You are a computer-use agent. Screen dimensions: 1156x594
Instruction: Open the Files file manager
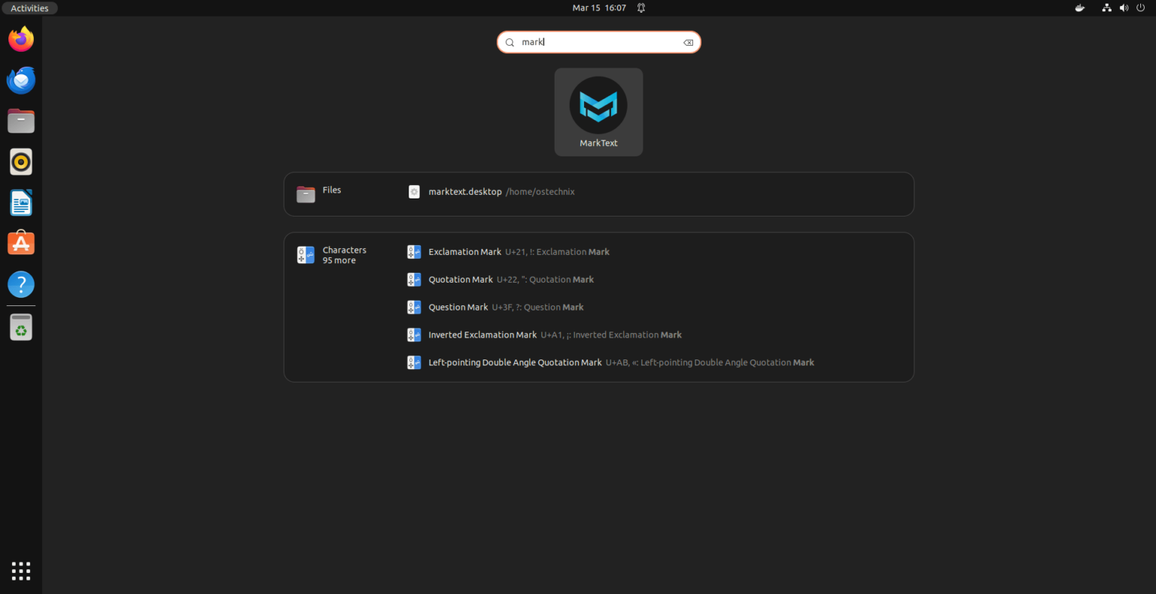click(x=20, y=120)
